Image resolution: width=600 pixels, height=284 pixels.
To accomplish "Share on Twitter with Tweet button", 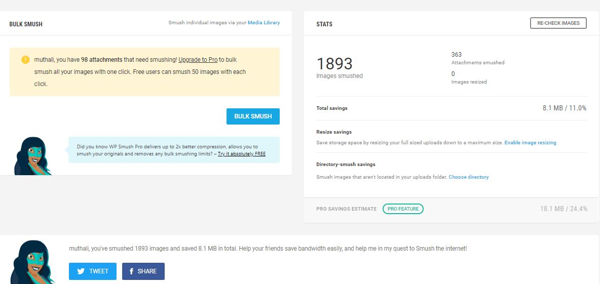I will [x=93, y=271].
